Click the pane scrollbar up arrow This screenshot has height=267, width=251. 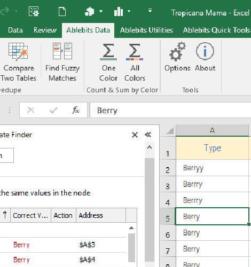click(150, 147)
